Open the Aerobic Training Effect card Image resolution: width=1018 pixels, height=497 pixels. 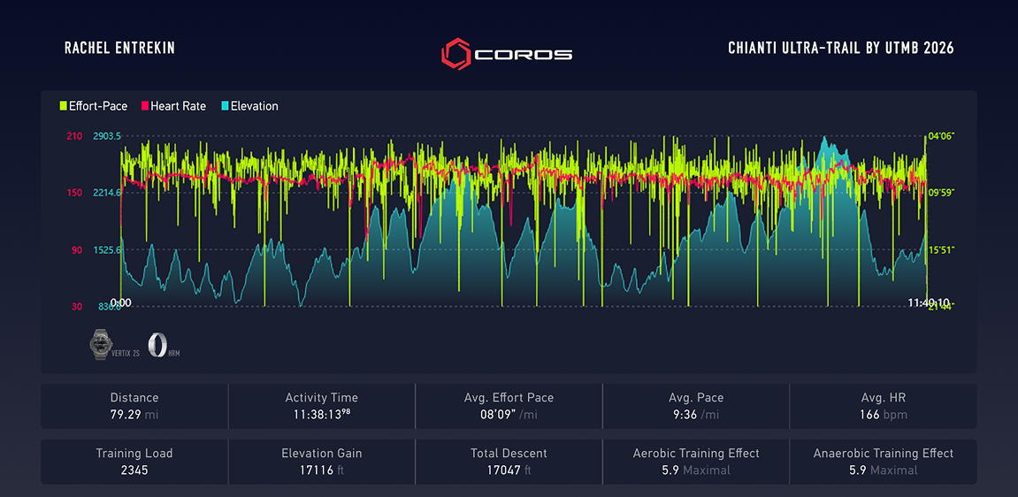(695, 462)
